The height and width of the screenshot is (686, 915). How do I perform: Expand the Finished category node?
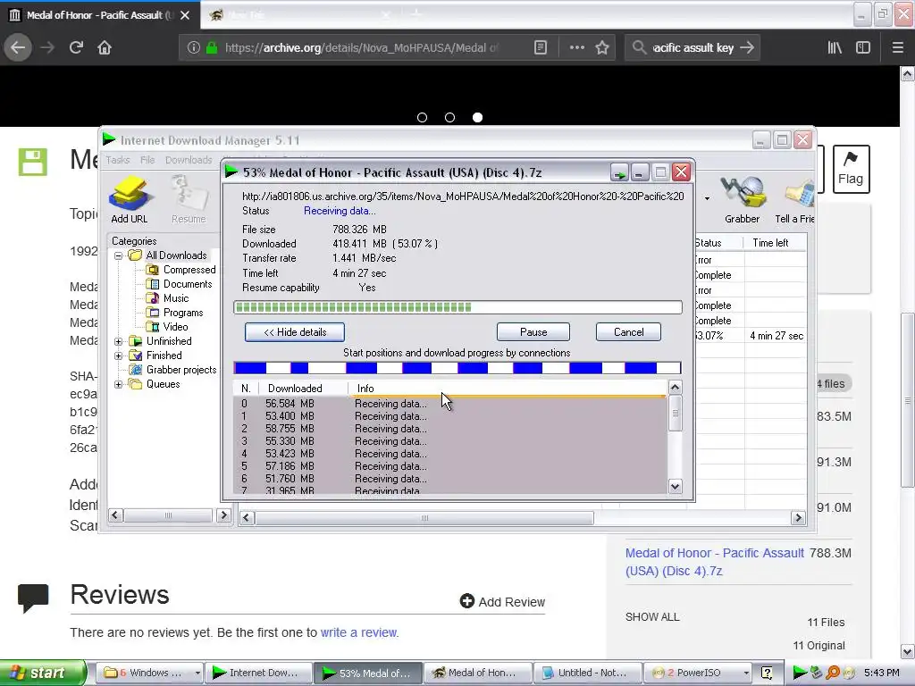tap(119, 356)
